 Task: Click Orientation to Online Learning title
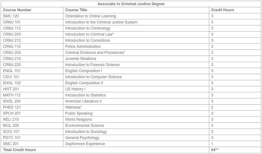click(91, 16)
